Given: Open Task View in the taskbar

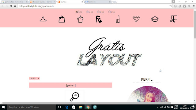Looking at the screenshot, I should coord(60,107).
